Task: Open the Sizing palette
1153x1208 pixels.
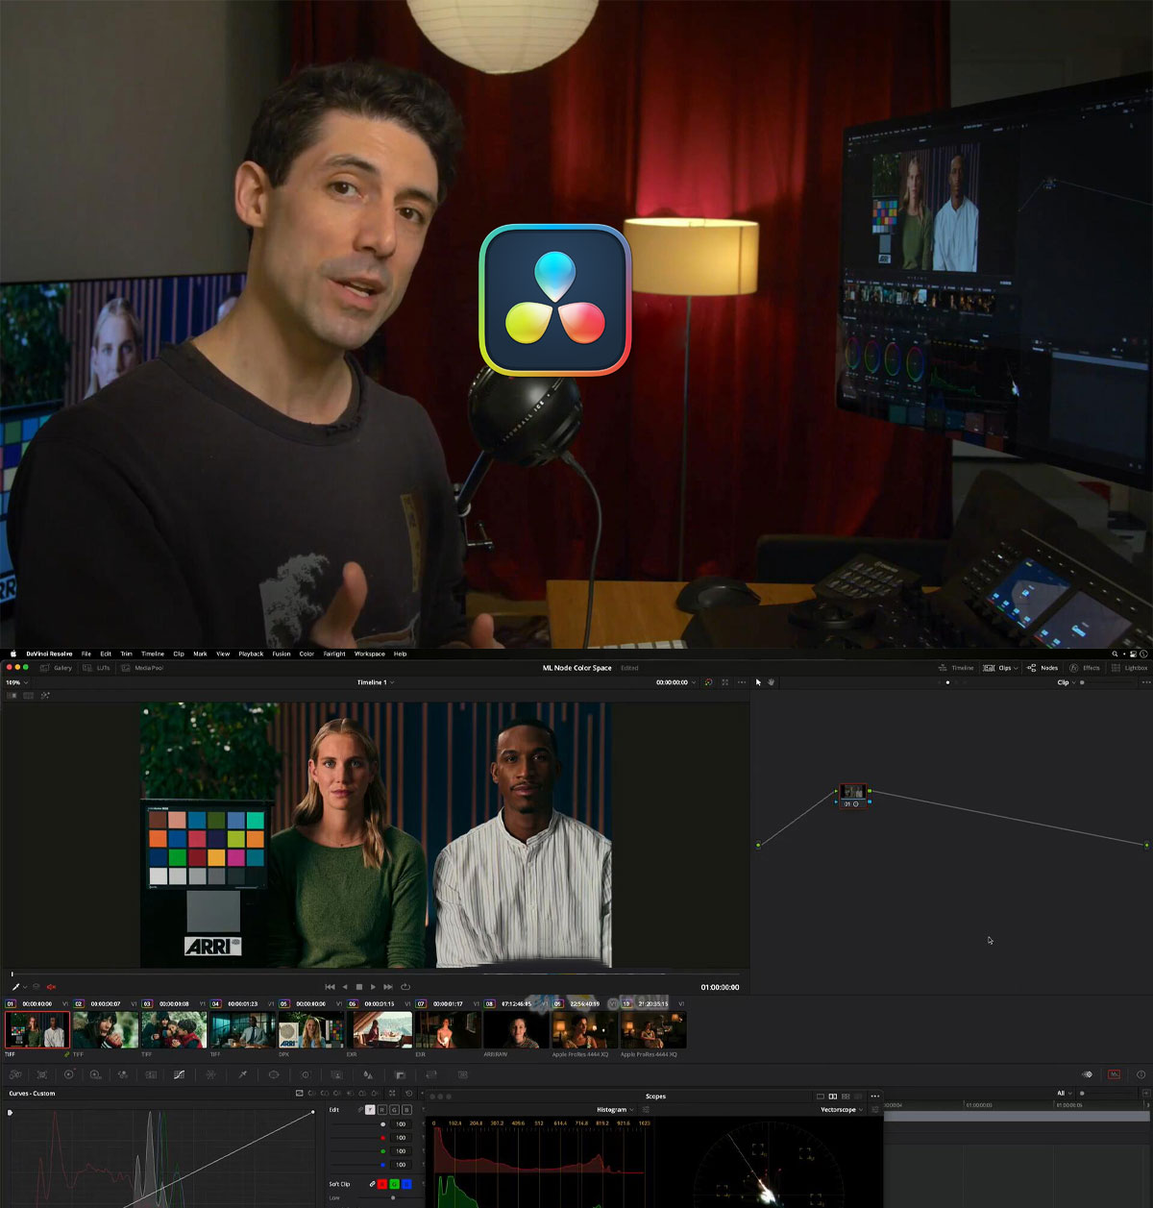Action: point(431,1074)
